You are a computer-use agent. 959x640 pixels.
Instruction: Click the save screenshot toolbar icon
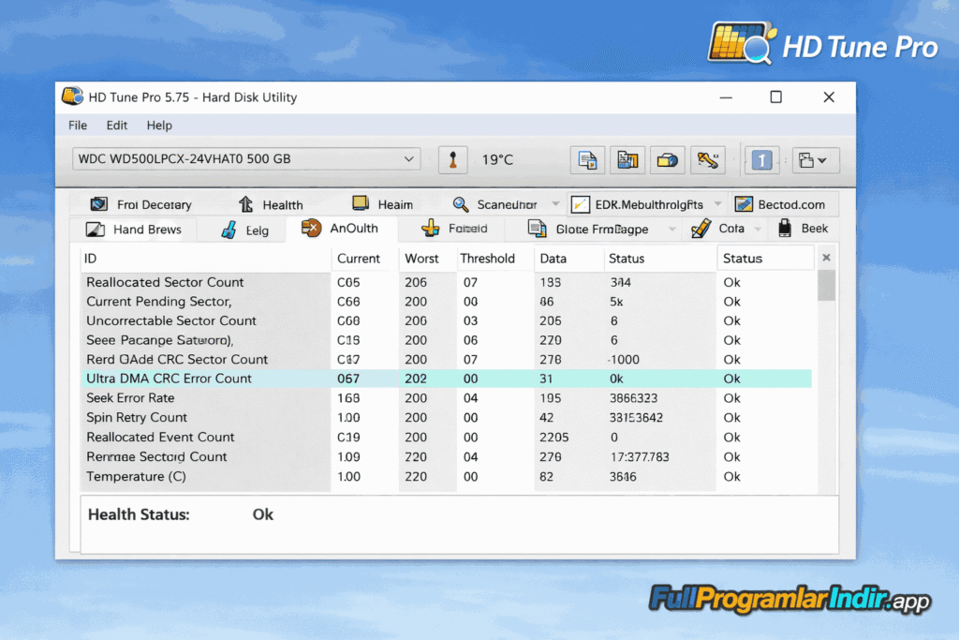click(x=627, y=160)
